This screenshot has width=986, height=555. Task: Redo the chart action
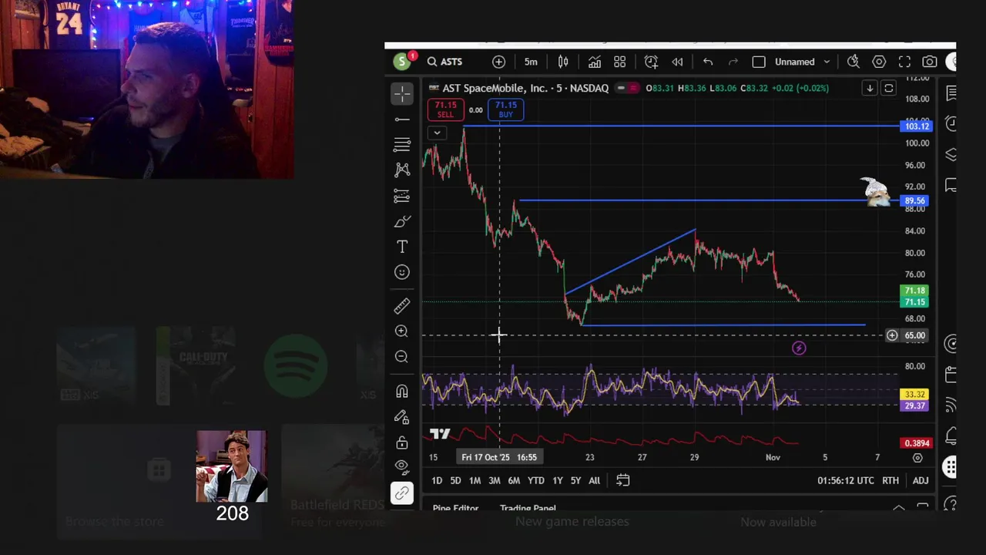[x=733, y=62]
